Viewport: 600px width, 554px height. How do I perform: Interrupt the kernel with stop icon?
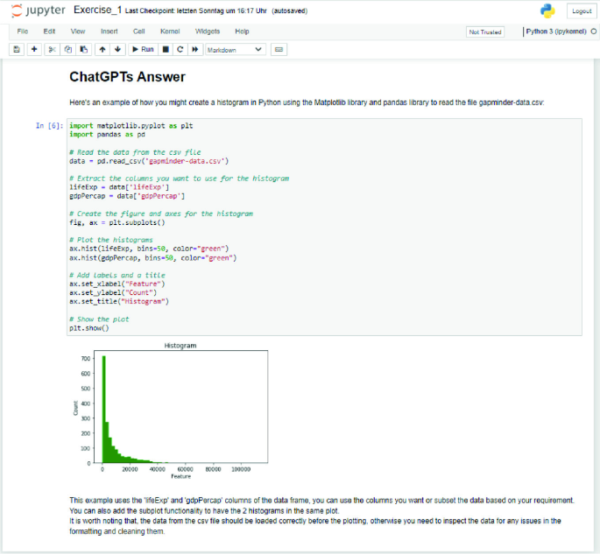(x=166, y=49)
